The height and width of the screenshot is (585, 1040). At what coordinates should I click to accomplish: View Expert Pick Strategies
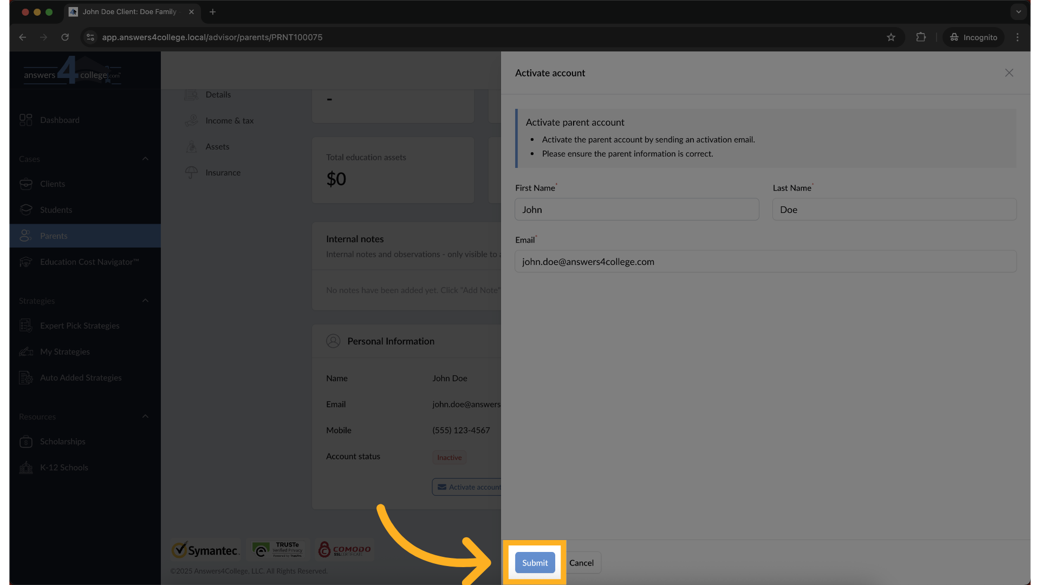pos(80,326)
